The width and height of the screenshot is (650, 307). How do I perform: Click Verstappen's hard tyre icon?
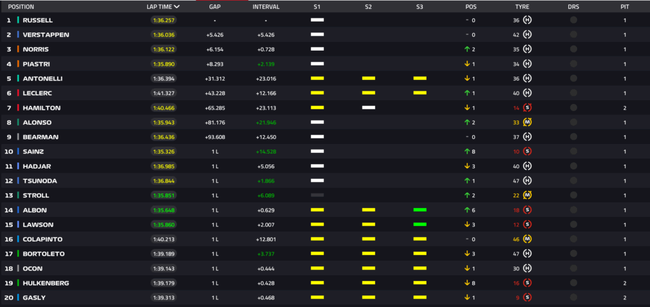[527, 34]
